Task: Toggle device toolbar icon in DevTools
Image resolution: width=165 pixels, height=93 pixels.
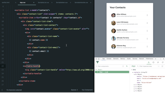Action: click(x=99, y=59)
